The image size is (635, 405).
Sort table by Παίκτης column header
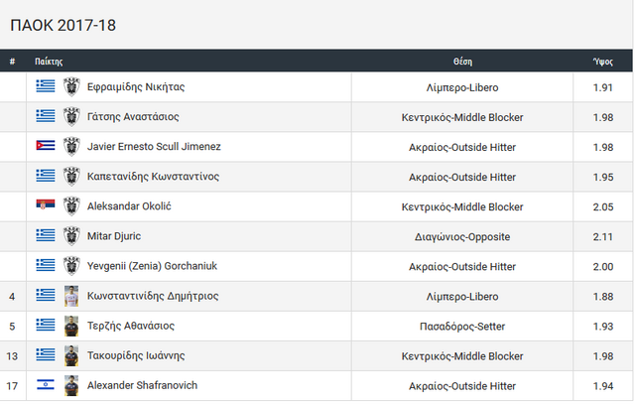(x=49, y=62)
